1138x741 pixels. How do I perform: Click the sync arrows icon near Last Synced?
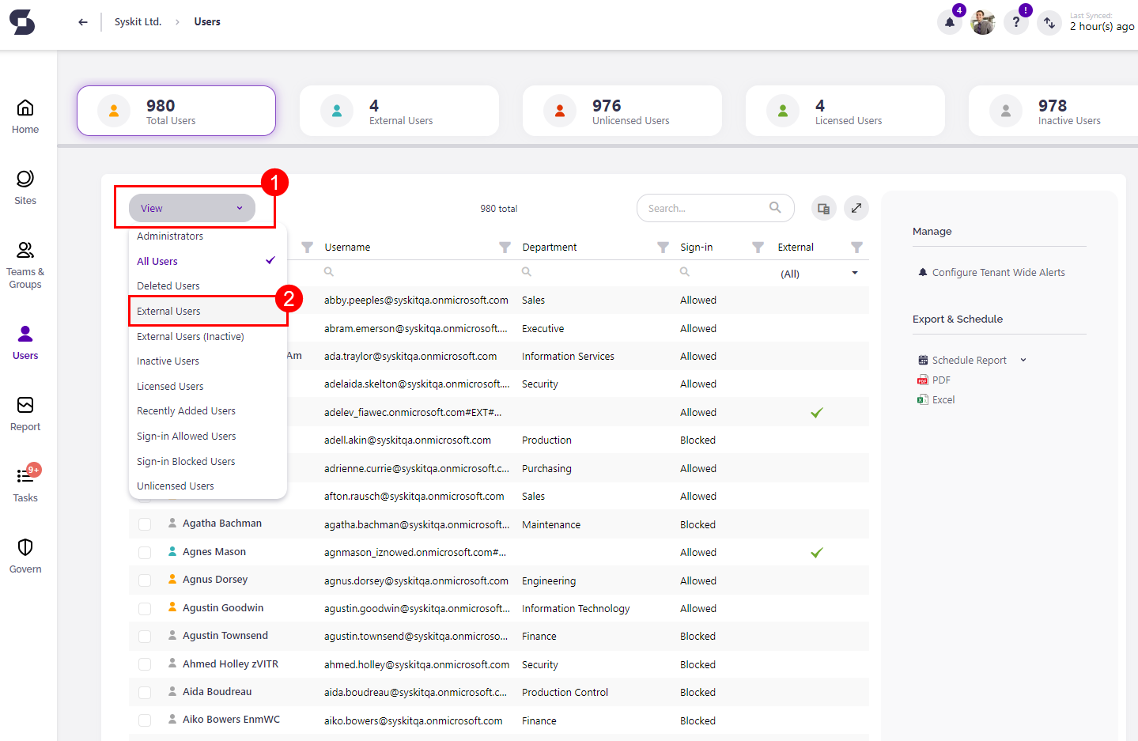[1049, 22]
